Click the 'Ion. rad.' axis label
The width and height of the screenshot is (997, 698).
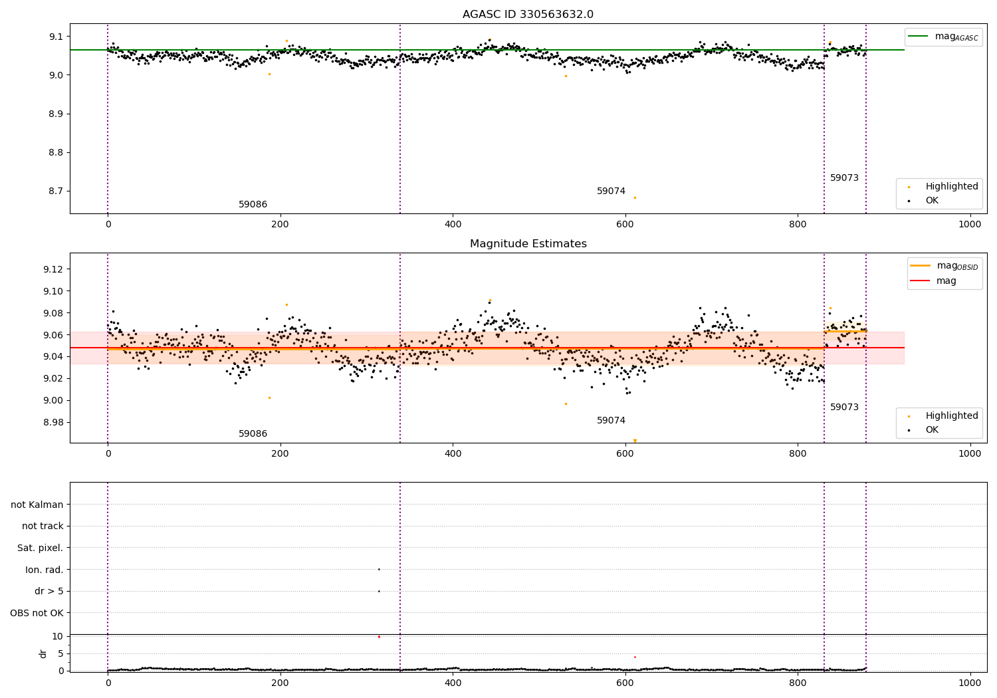(45, 570)
